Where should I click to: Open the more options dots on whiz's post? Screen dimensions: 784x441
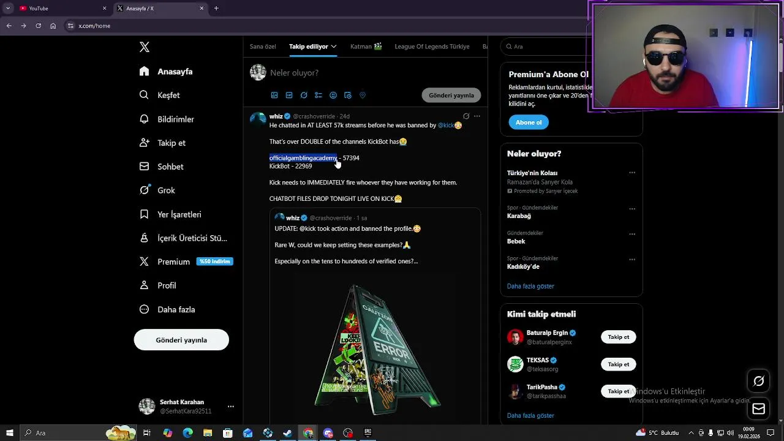[x=477, y=116]
